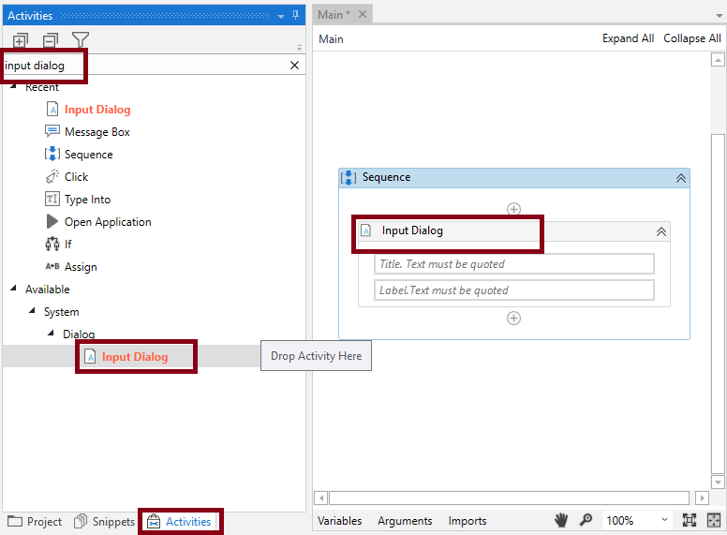Click the horizontal scrollbar left arrow
The image size is (727, 535).
pyautogui.click(x=321, y=498)
